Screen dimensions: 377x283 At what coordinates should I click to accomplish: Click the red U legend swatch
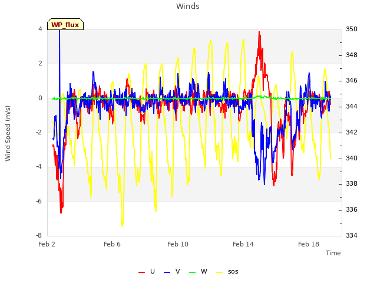click(141, 272)
